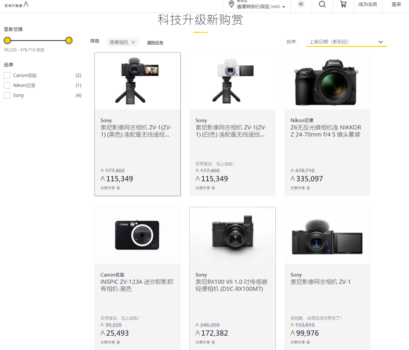409x350 pixels.
Task: Open the out-of-stock Sony ZV-1 image
Action: [327, 235]
